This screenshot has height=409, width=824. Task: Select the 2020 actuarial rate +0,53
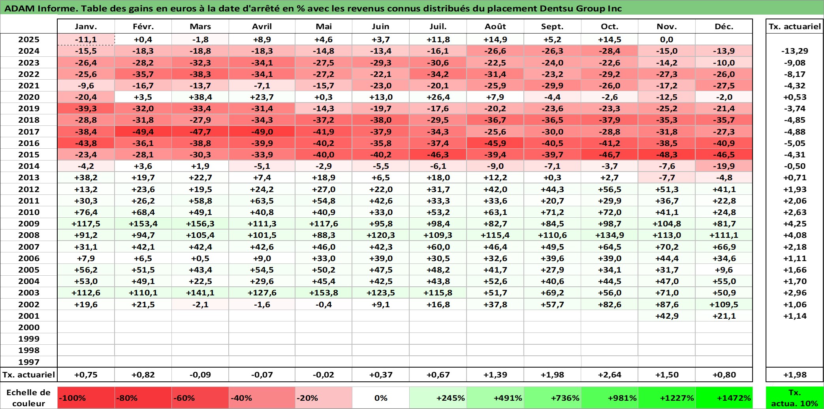pyautogui.click(x=794, y=97)
